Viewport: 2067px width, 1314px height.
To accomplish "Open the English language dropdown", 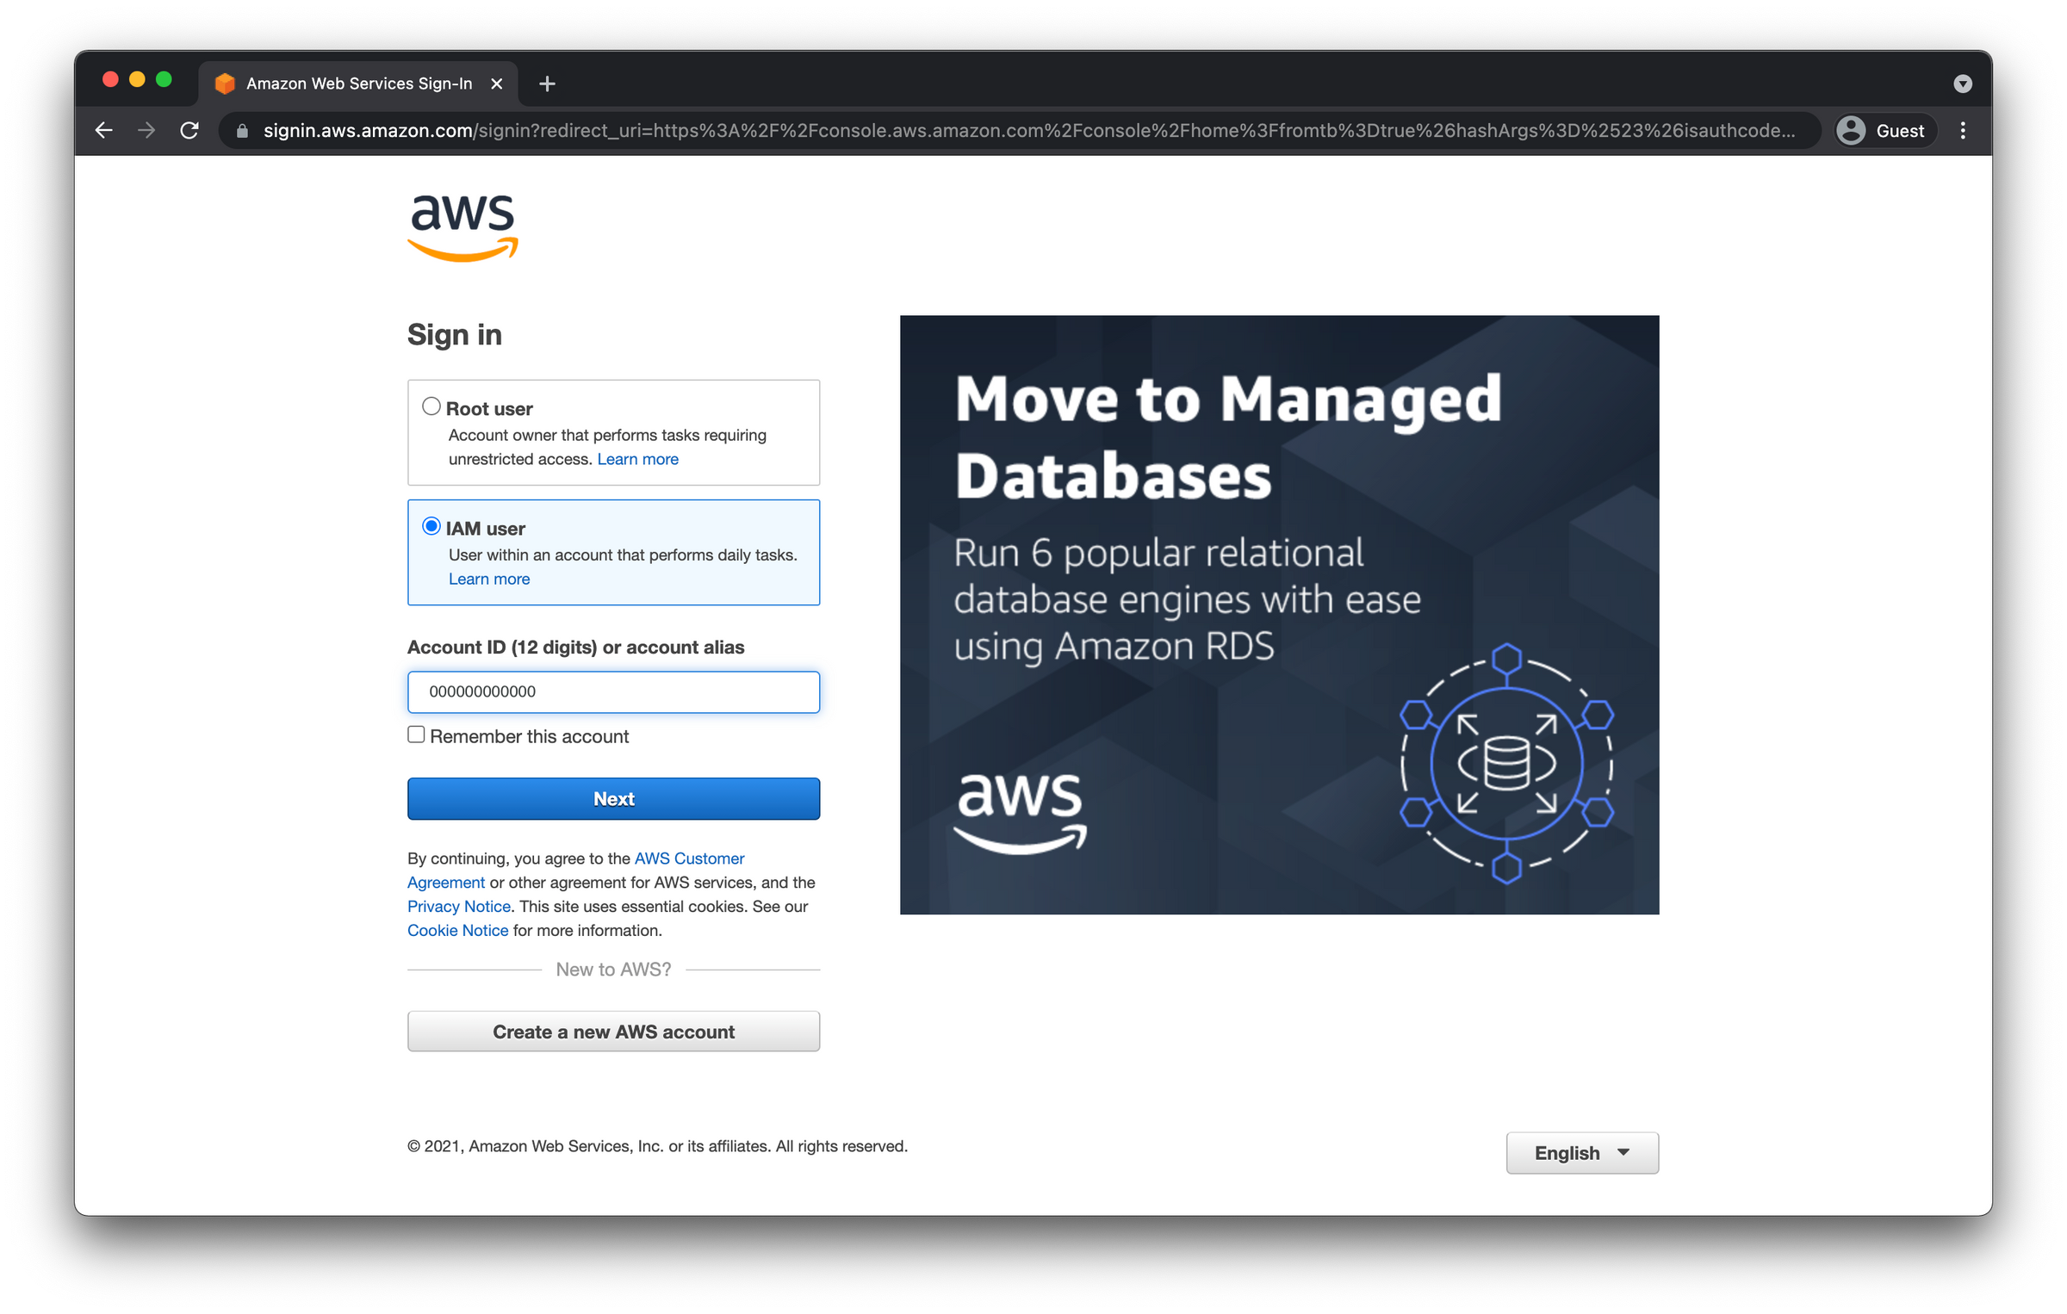I will 1581,1152.
